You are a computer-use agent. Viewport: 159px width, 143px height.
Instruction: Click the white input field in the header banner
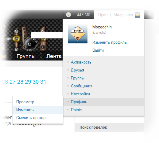tap(47, 35)
